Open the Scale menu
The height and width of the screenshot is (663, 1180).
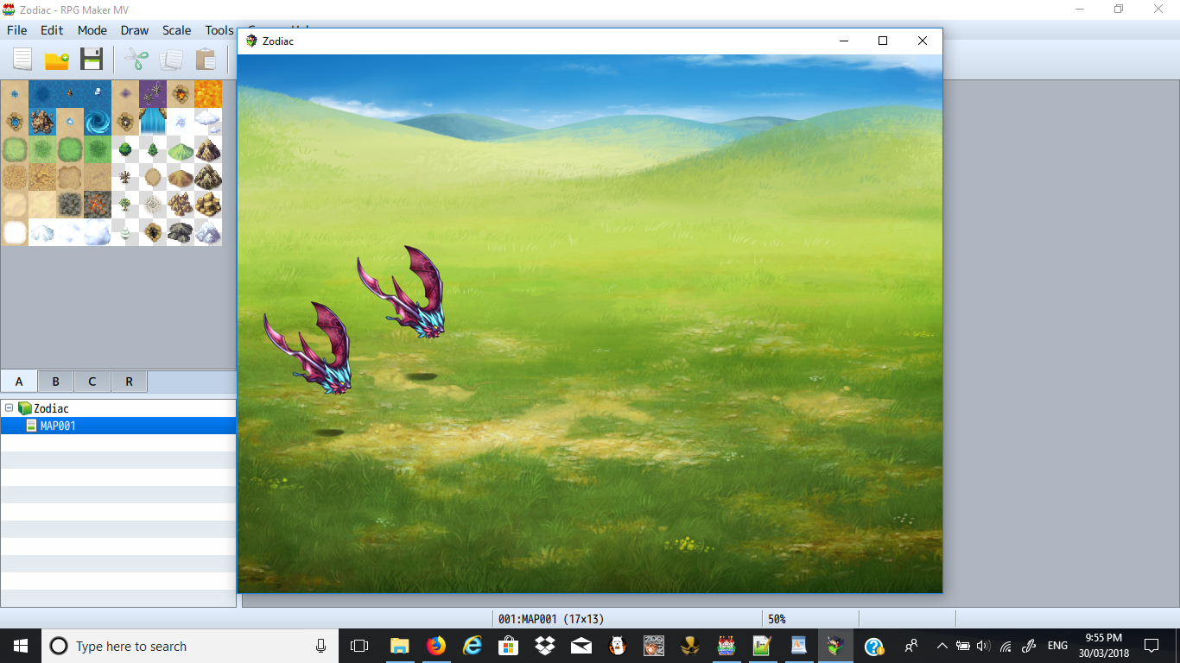(x=177, y=30)
